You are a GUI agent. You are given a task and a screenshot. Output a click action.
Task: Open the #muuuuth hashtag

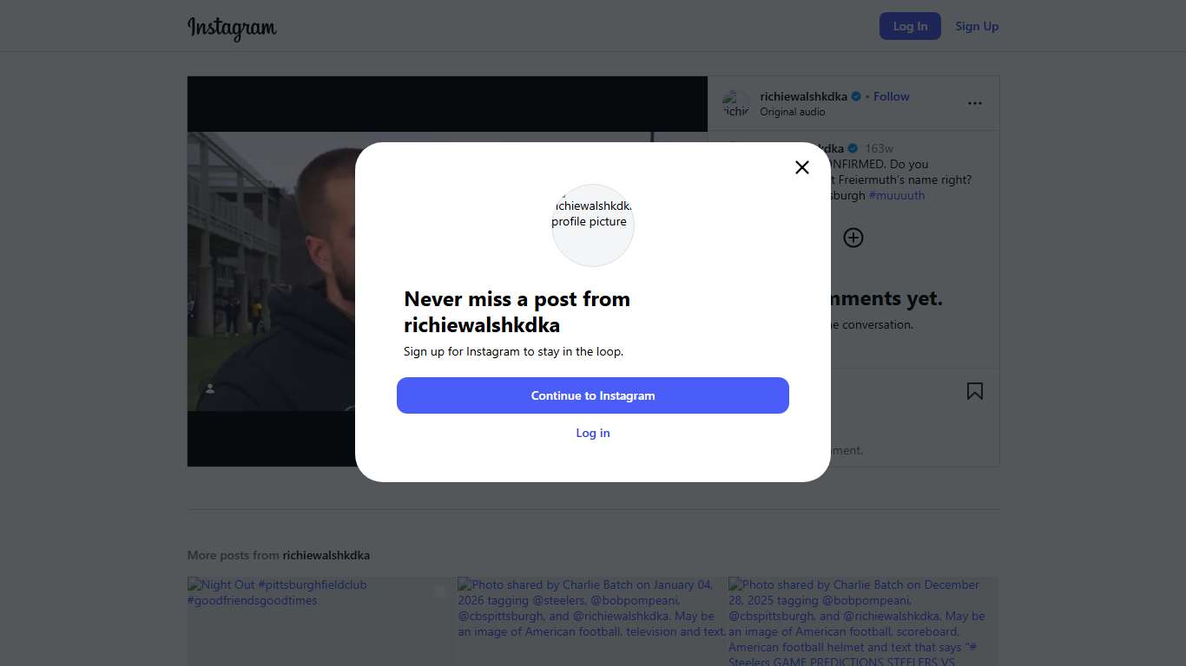click(896, 195)
